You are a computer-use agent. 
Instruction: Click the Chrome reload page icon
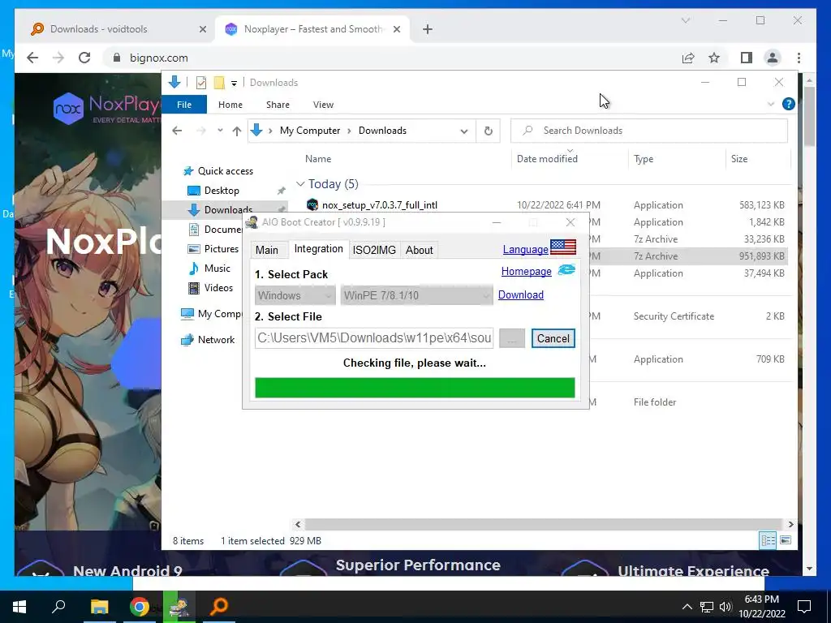pyautogui.click(x=84, y=58)
